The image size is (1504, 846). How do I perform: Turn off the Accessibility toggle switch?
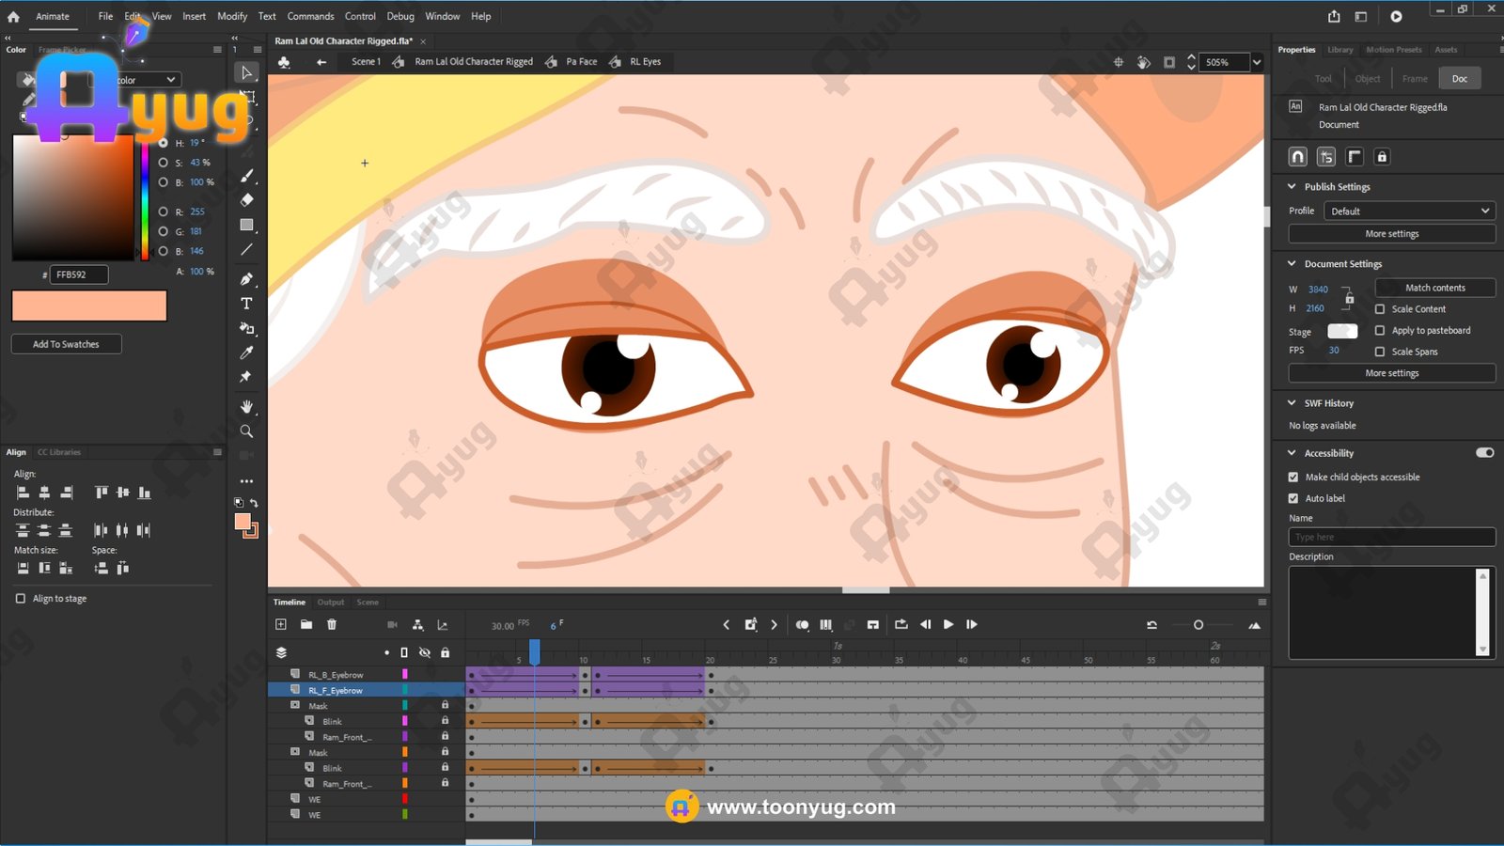1484,453
